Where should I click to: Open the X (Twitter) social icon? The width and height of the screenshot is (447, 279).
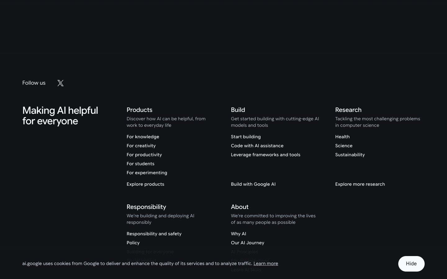point(61,83)
